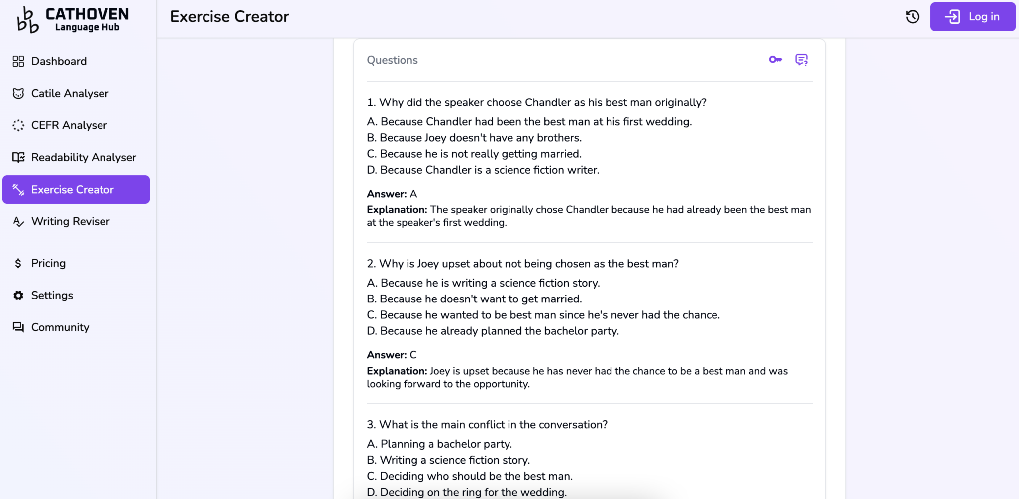Click the Settings gear icon

click(18, 295)
